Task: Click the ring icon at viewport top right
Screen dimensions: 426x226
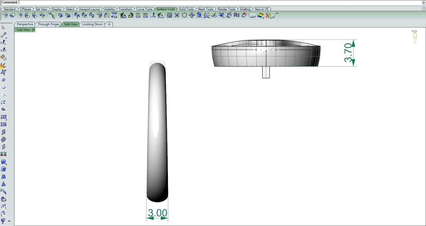Action: (x=415, y=37)
